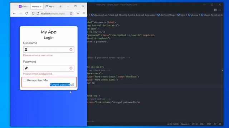Click the form-control is-invalid code line
The height and width of the screenshot is (128, 229).
(121, 35)
